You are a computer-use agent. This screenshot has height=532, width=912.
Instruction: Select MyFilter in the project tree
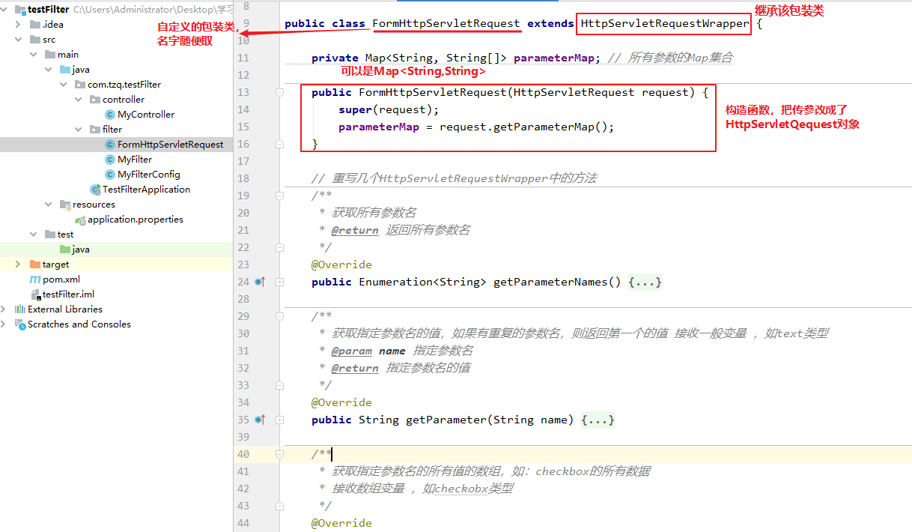pos(135,159)
